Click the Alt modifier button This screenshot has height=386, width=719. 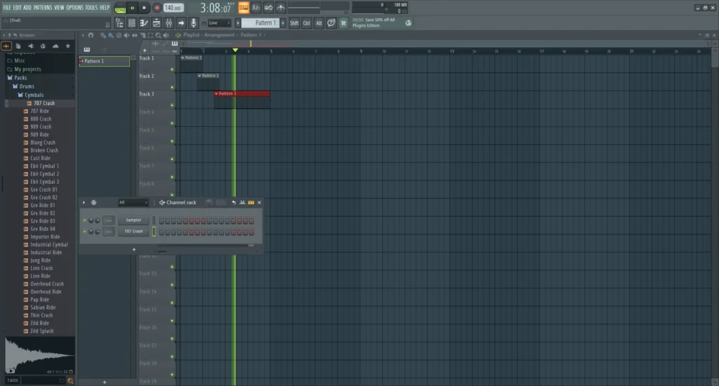(319, 23)
